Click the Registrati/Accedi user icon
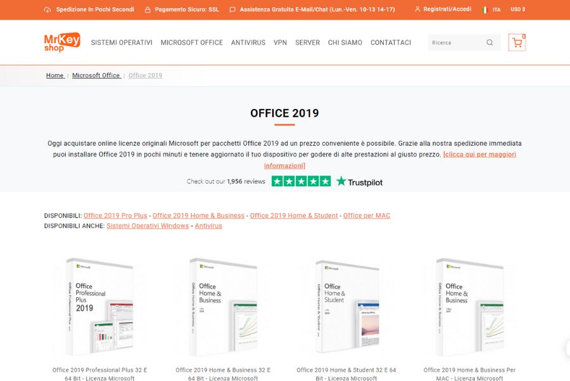The height and width of the screenshot is (381, 570). tap(417, 9)
